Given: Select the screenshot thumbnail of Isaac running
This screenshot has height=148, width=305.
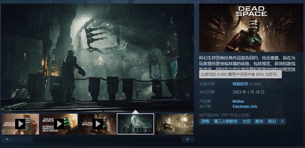Looking at the screenshot, I should pyautogui.click(x=175, y=124).
